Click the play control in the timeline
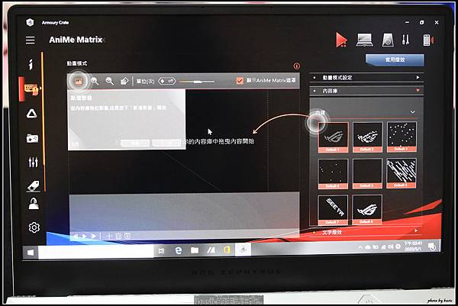Screen dimensions: 458x306 [85, 236]
